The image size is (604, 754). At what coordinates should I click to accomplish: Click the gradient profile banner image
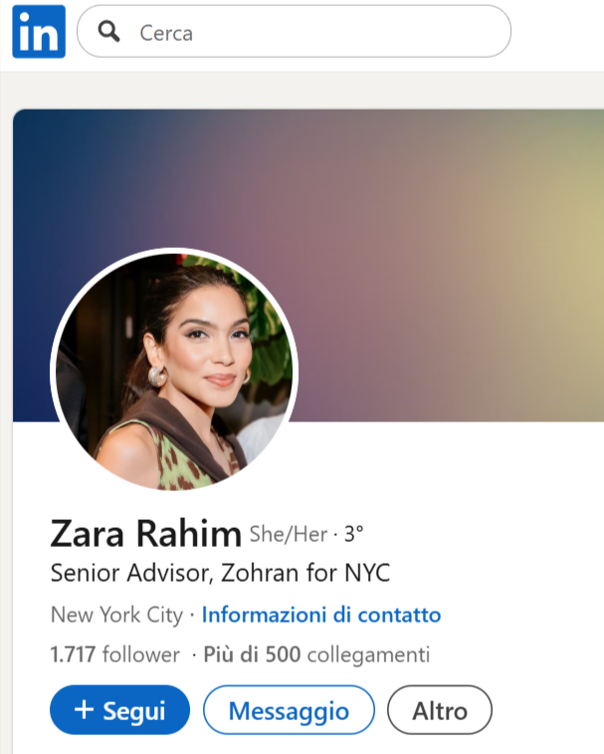308,265
